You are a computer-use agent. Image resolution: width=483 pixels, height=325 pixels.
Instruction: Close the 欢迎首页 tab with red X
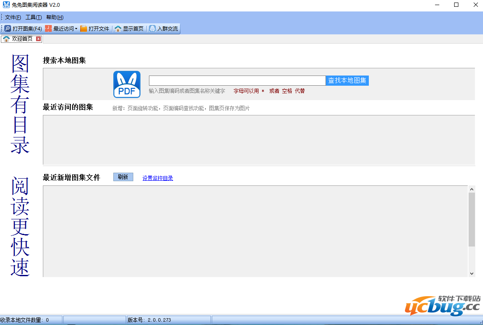tap(39, 39)
